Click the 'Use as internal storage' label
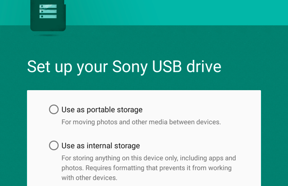This screenshot has width=288, height=186. pyautogui.click(x=101, y=146)
